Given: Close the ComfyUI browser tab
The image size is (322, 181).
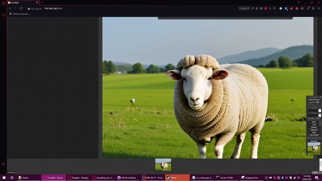Looking at the screenshot, I should 37,3.
